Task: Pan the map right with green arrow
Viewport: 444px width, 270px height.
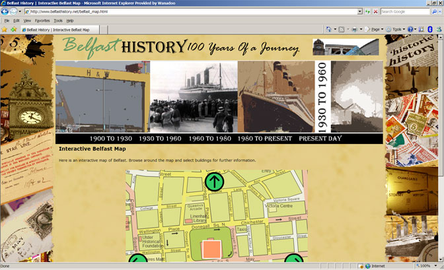Action: point(294,258)
